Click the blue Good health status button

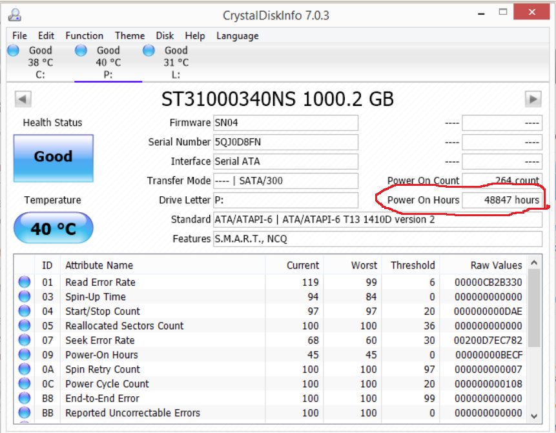pos(54,158)
